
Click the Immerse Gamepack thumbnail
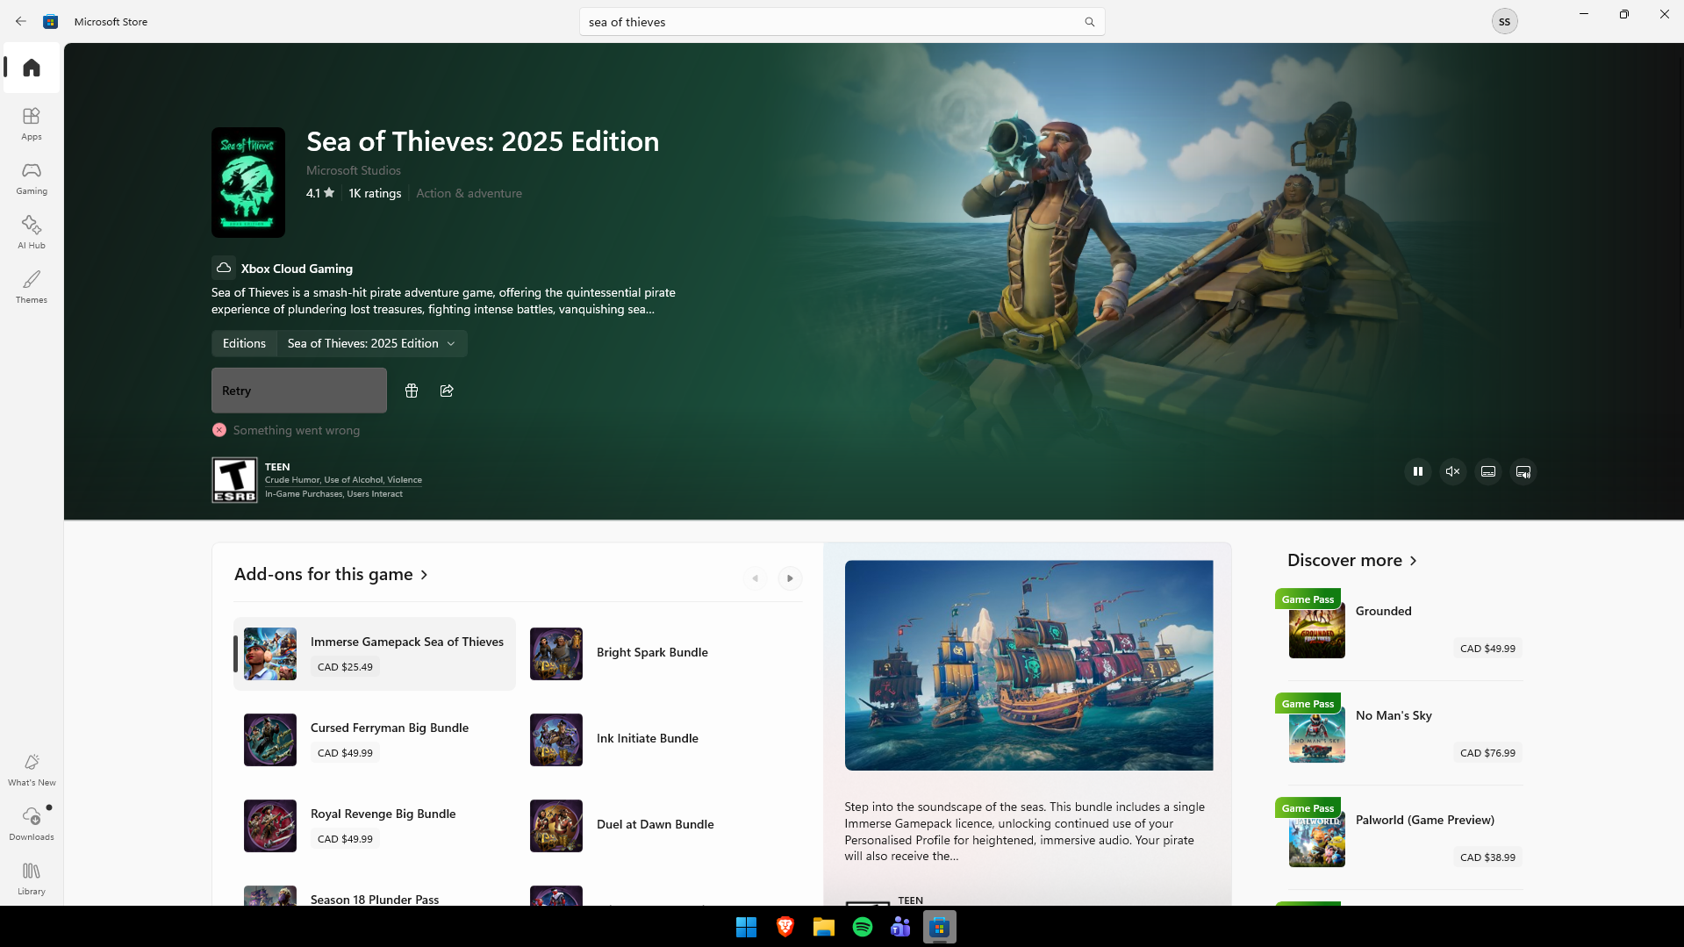[270, 654]
